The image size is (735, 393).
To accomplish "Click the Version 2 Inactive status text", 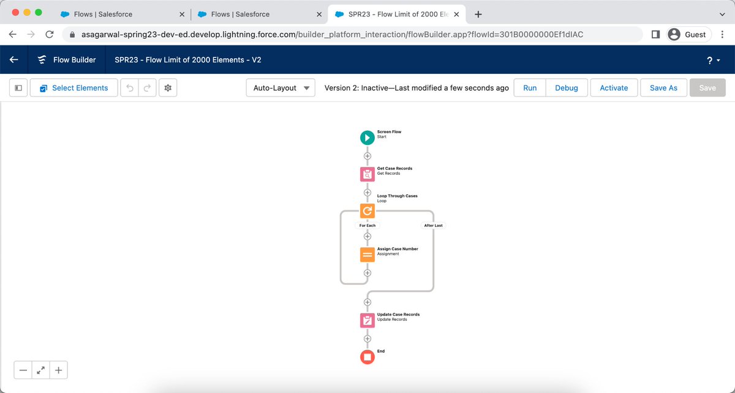I will click(x=417, y=88).
